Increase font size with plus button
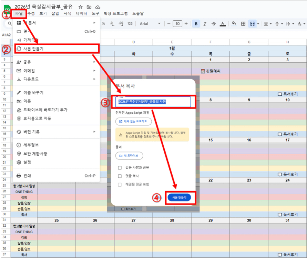 [x=186, y=24]
